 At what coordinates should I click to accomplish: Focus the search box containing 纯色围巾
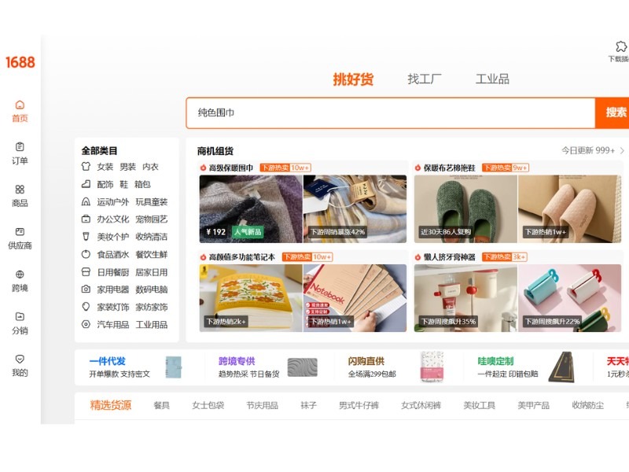tap(390, 112)
